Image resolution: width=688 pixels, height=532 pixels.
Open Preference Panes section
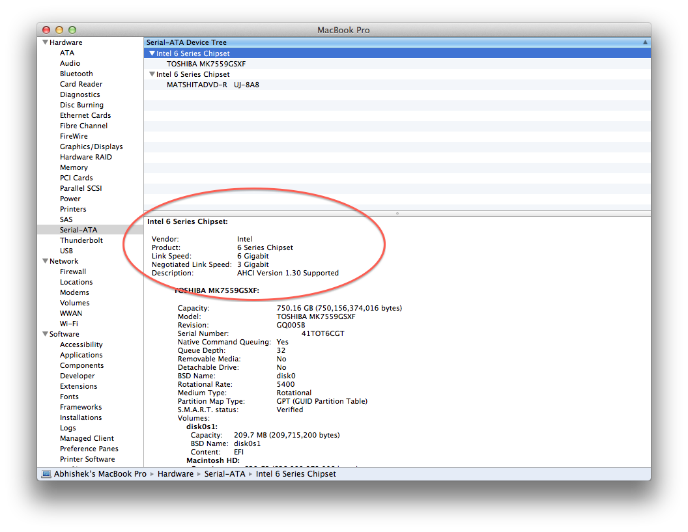89,449
